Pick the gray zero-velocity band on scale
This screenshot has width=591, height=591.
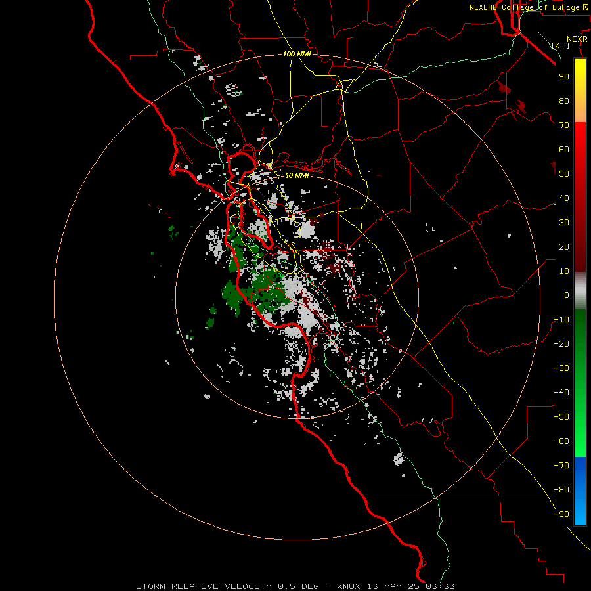(580, 291)
